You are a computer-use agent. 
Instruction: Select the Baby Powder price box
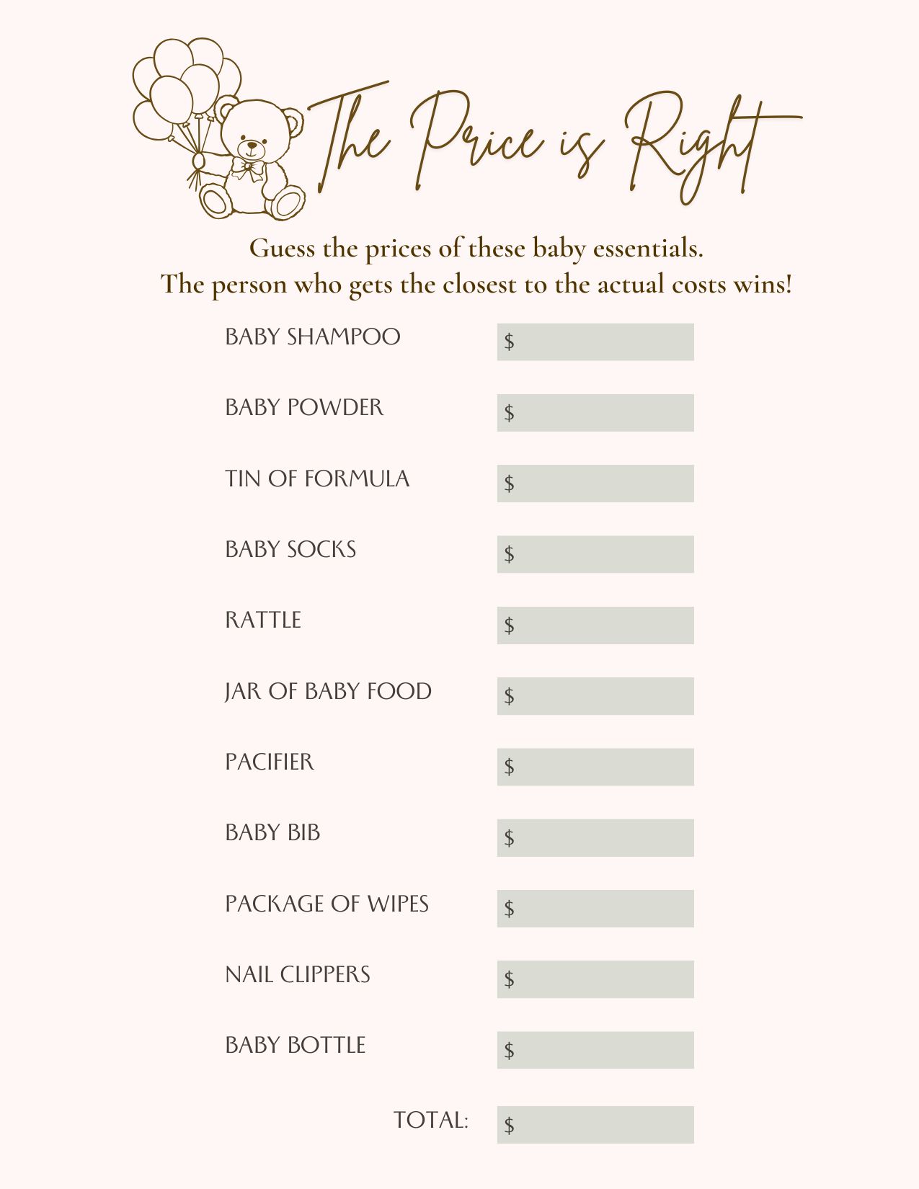point(595,413)
